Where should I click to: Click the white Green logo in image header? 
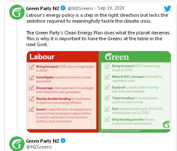(117, 57)
